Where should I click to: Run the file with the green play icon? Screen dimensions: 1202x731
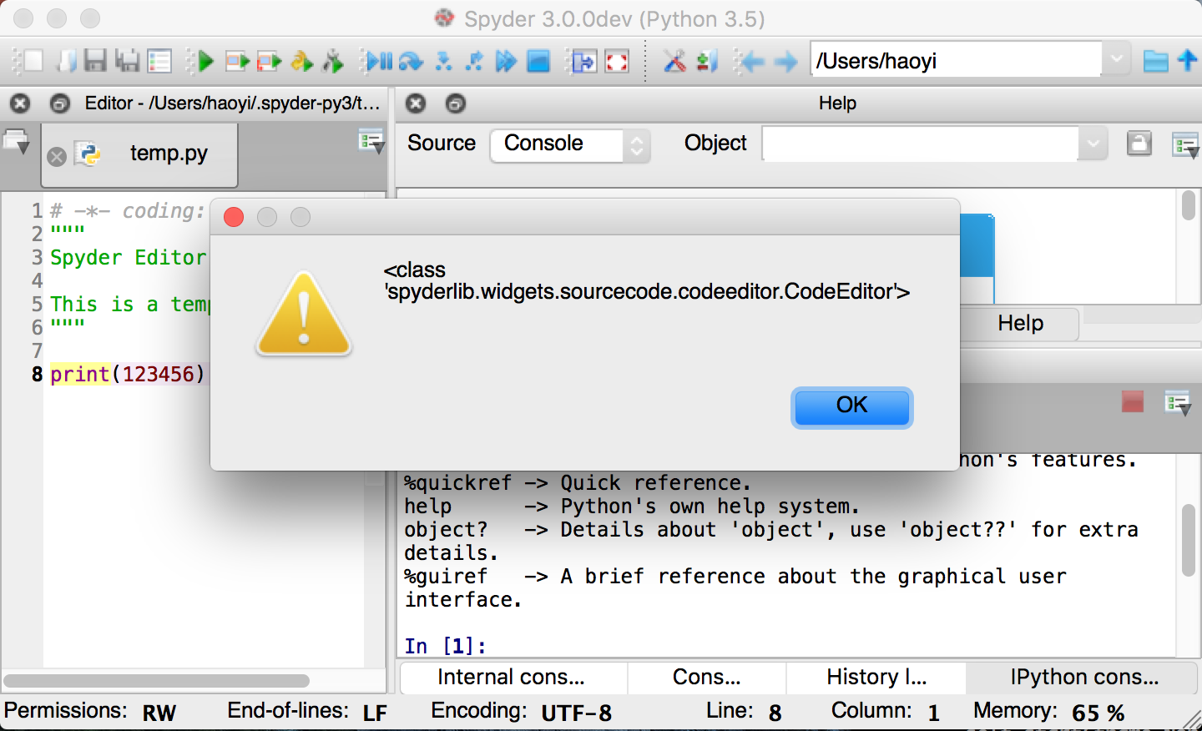click(205, 61)
